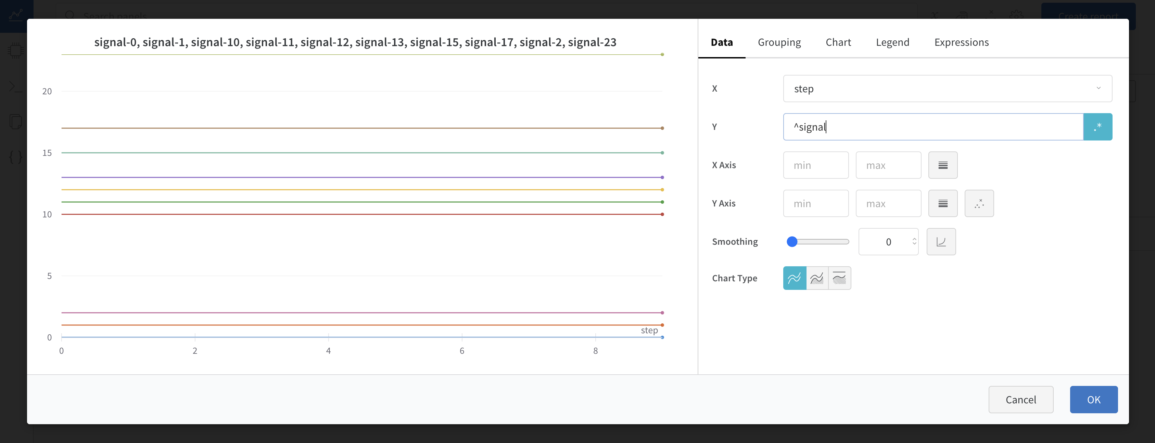Open the smoothing algorithm selector icon
Screen dimensions: 1155x443
[941, 241]
